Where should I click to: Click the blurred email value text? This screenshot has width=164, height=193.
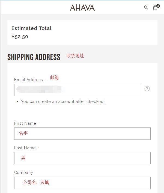click(39, 90)
